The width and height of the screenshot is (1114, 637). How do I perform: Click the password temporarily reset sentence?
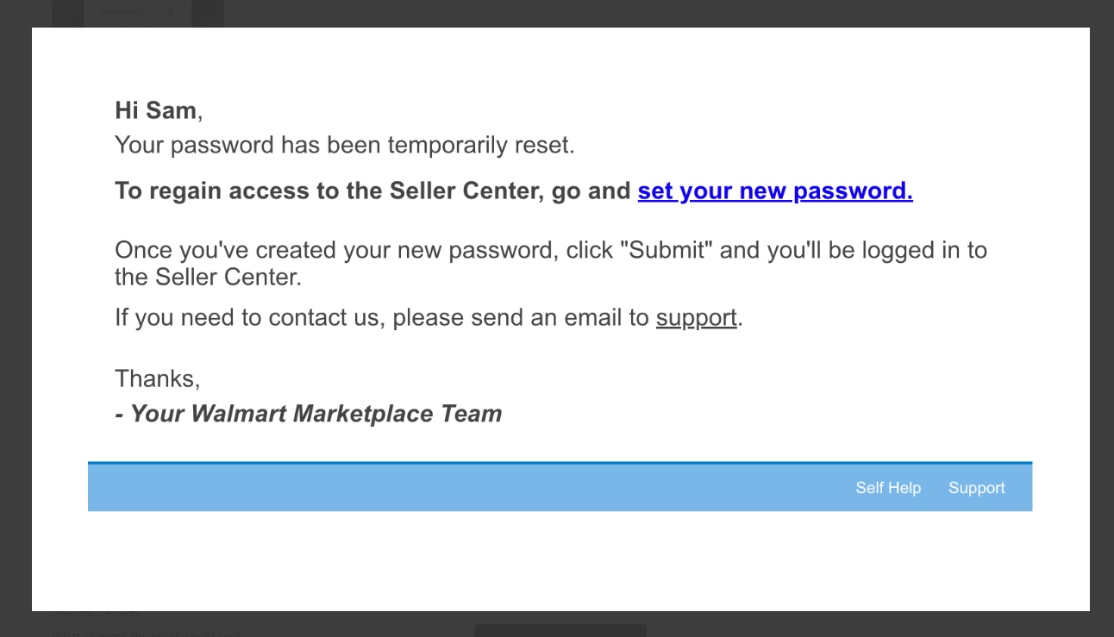coord(344,145)
